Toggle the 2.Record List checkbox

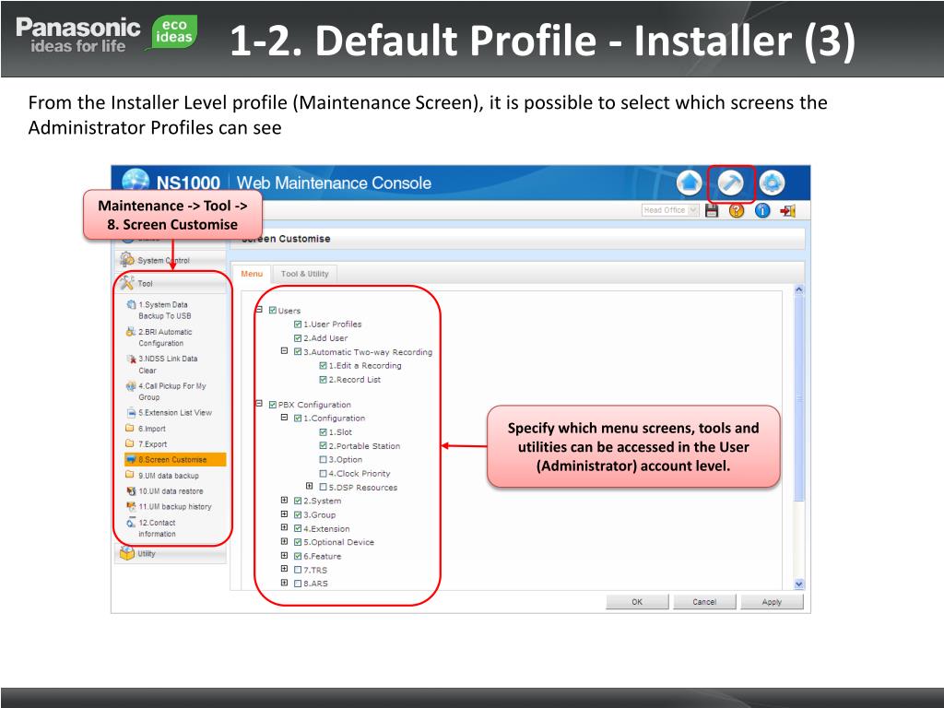[x=323, y=380]
